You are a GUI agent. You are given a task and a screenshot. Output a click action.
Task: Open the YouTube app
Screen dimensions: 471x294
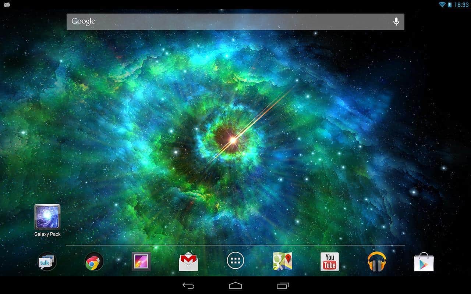point(329,261)
